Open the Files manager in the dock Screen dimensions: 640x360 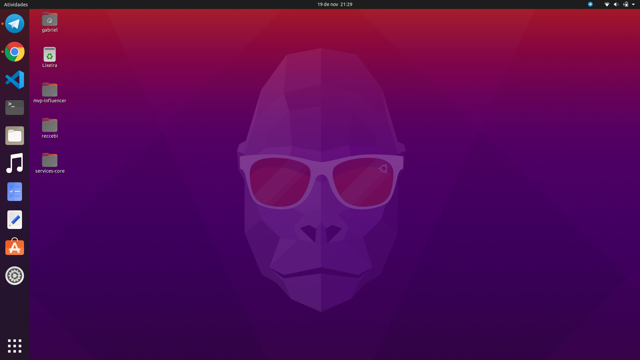point(15,136)
